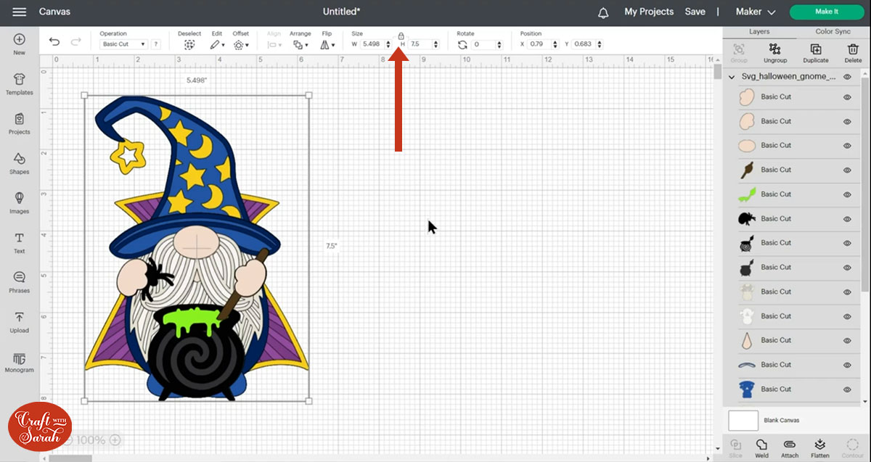Delete selected layer with trash icon
The image size is (871, 462).
[853, 49]
